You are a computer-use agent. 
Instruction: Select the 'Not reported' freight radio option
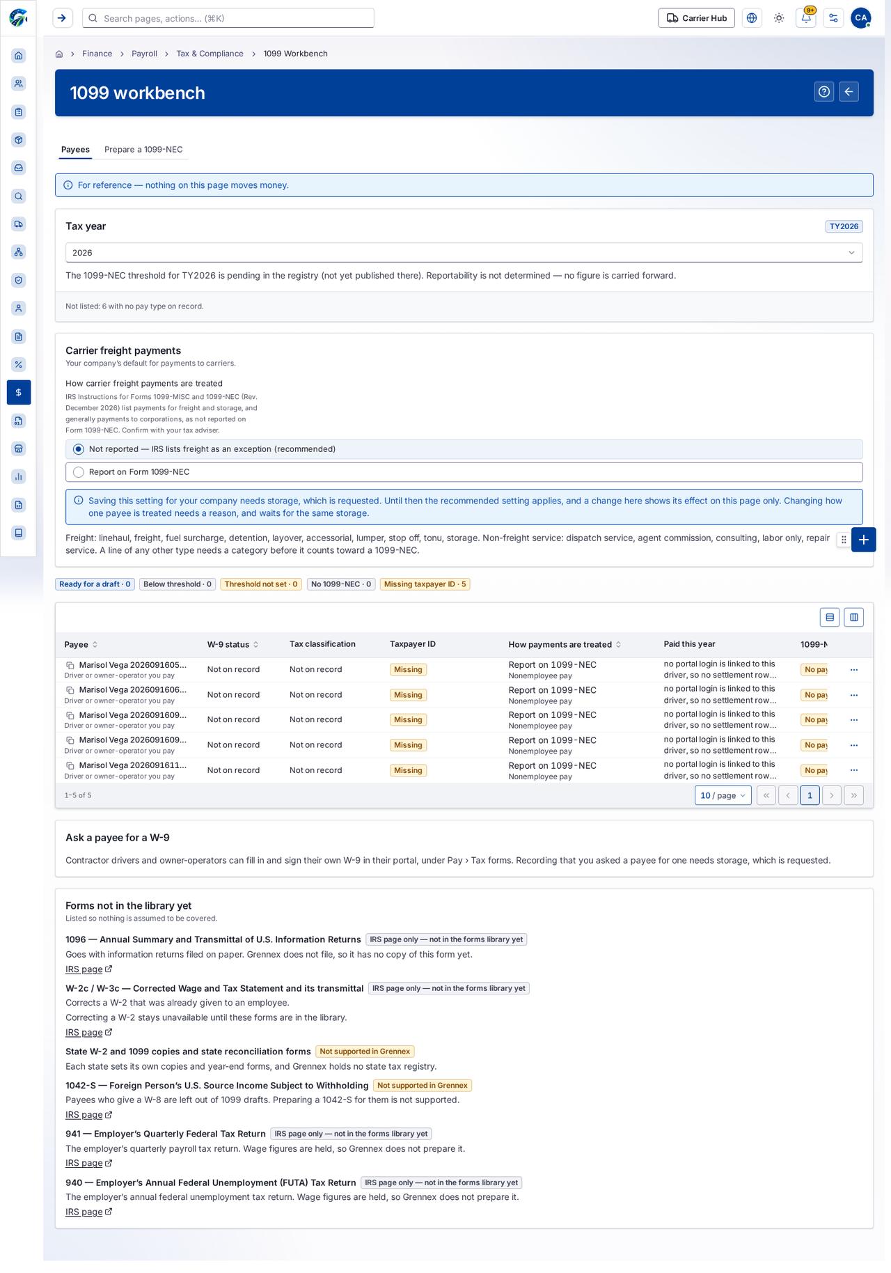[x=464, y=449]
